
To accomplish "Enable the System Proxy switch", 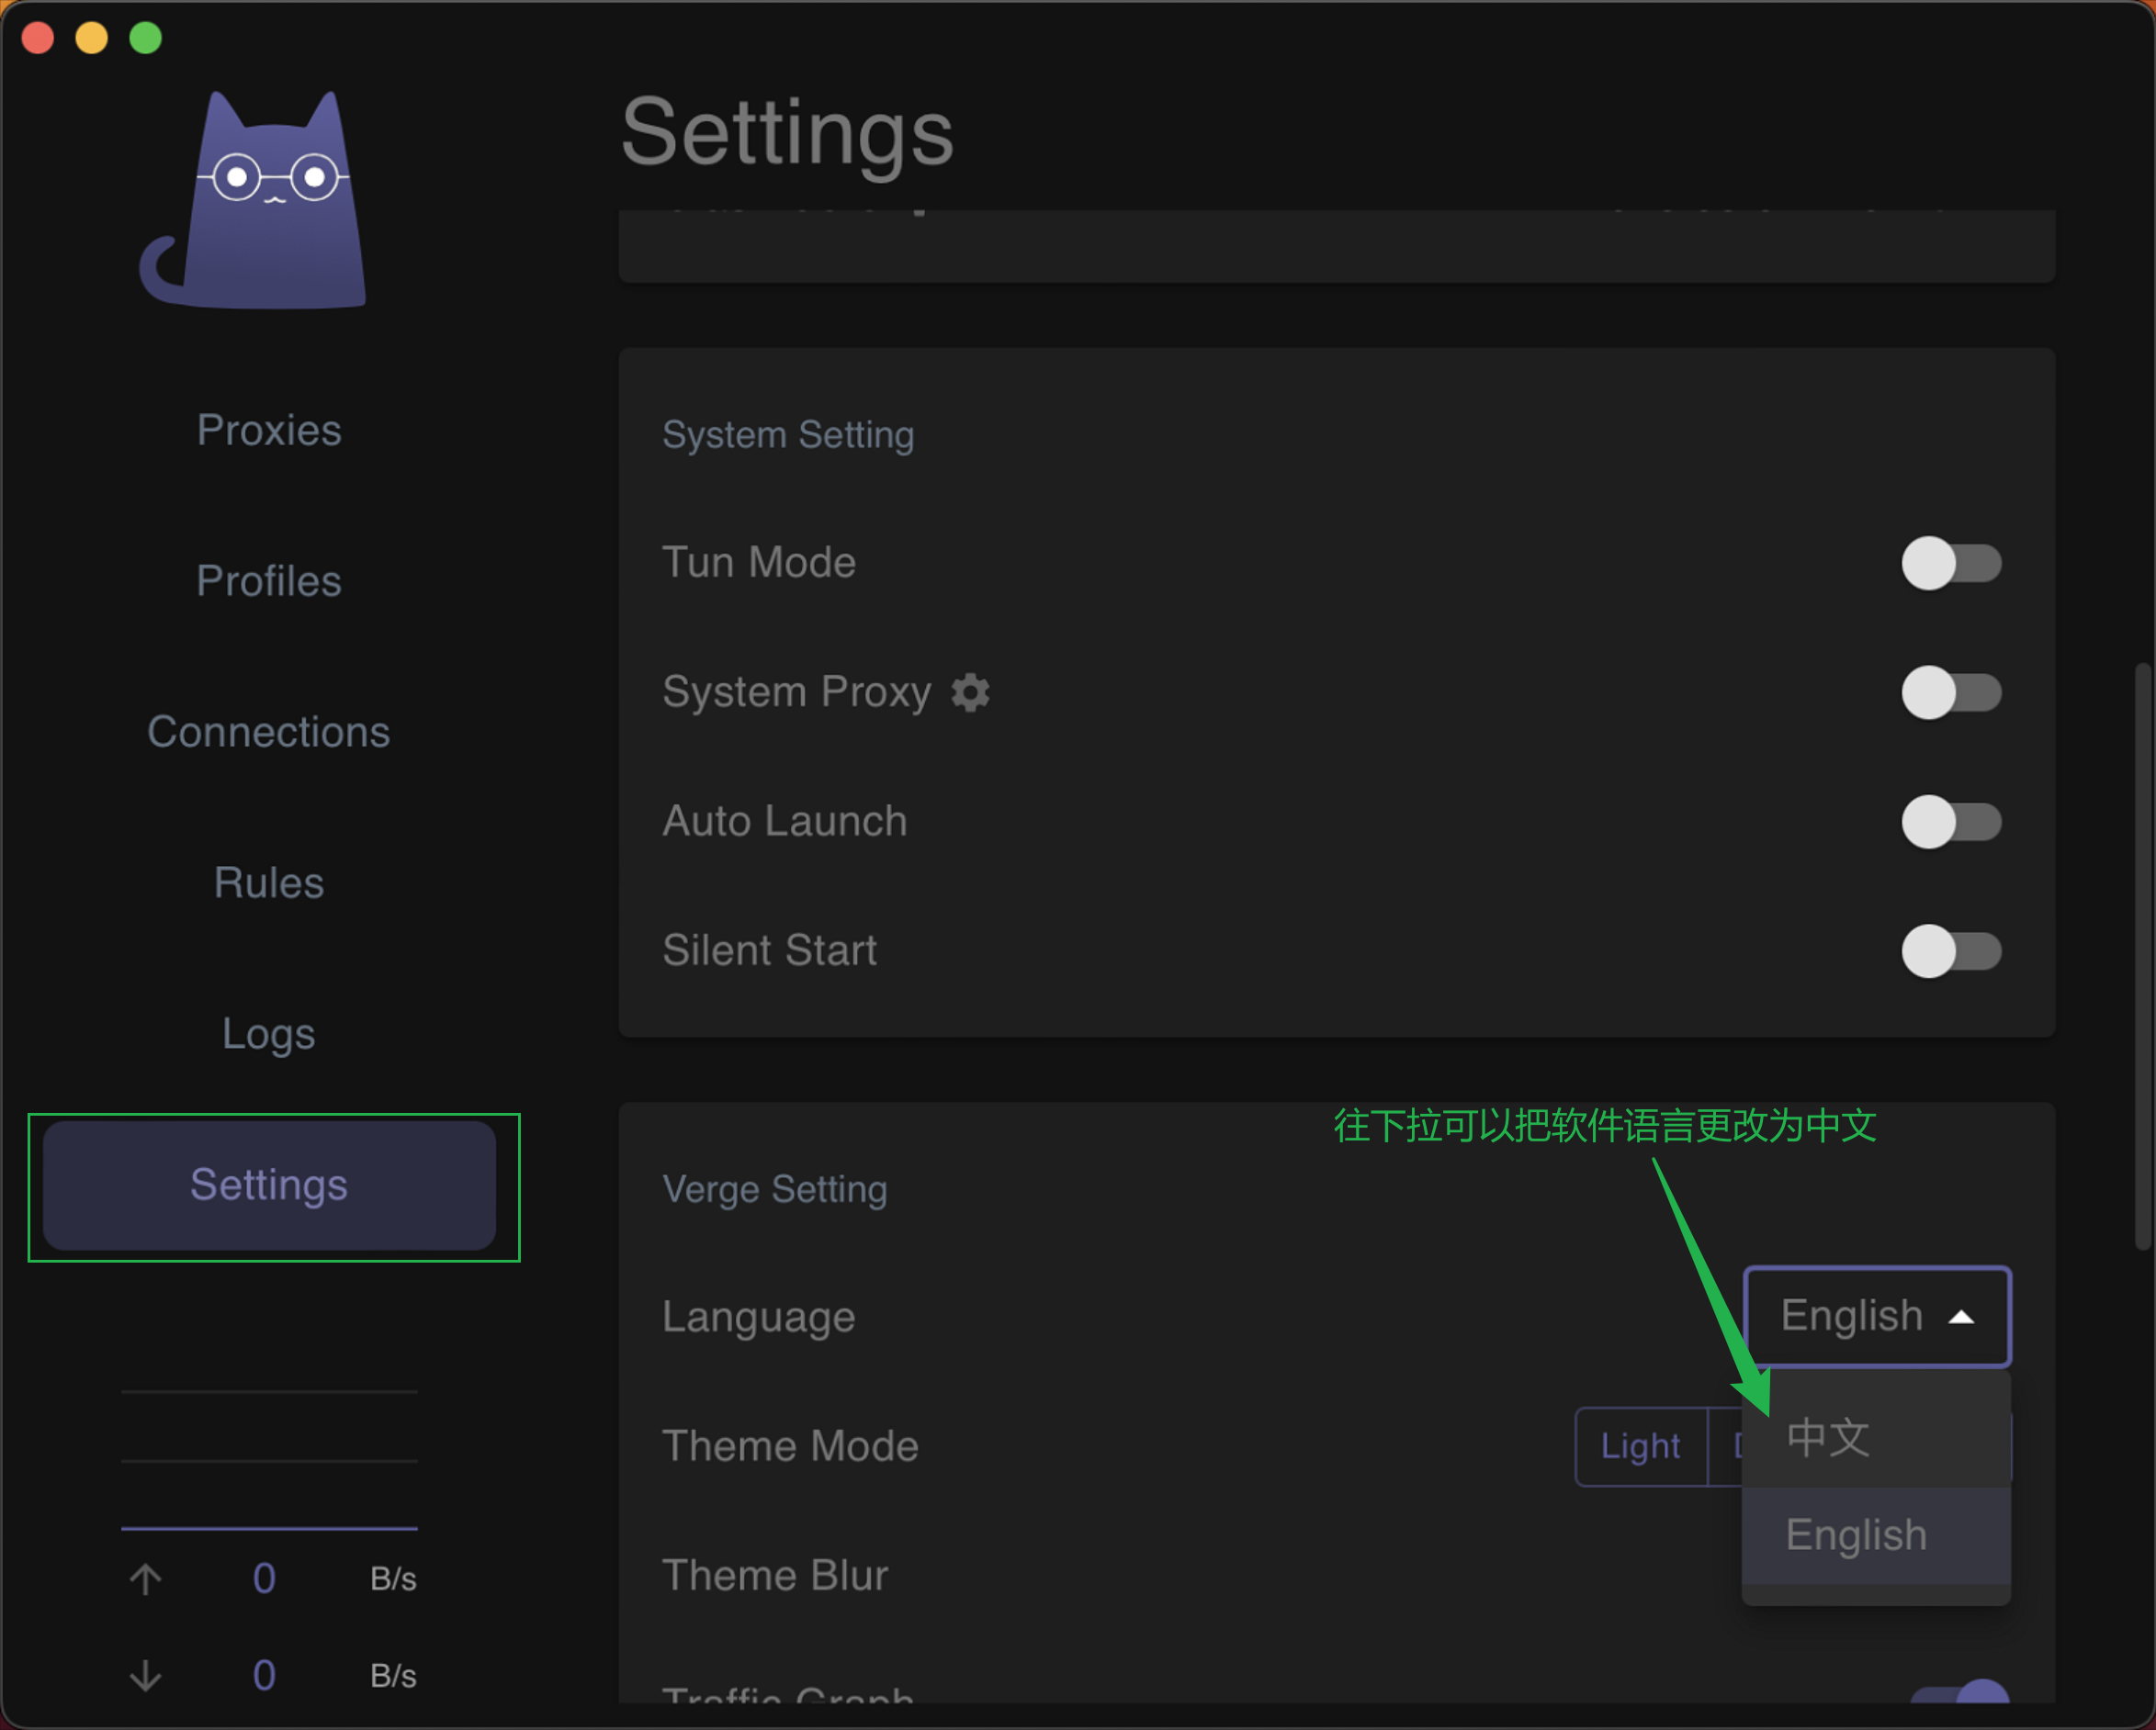I will point(1950,692).
